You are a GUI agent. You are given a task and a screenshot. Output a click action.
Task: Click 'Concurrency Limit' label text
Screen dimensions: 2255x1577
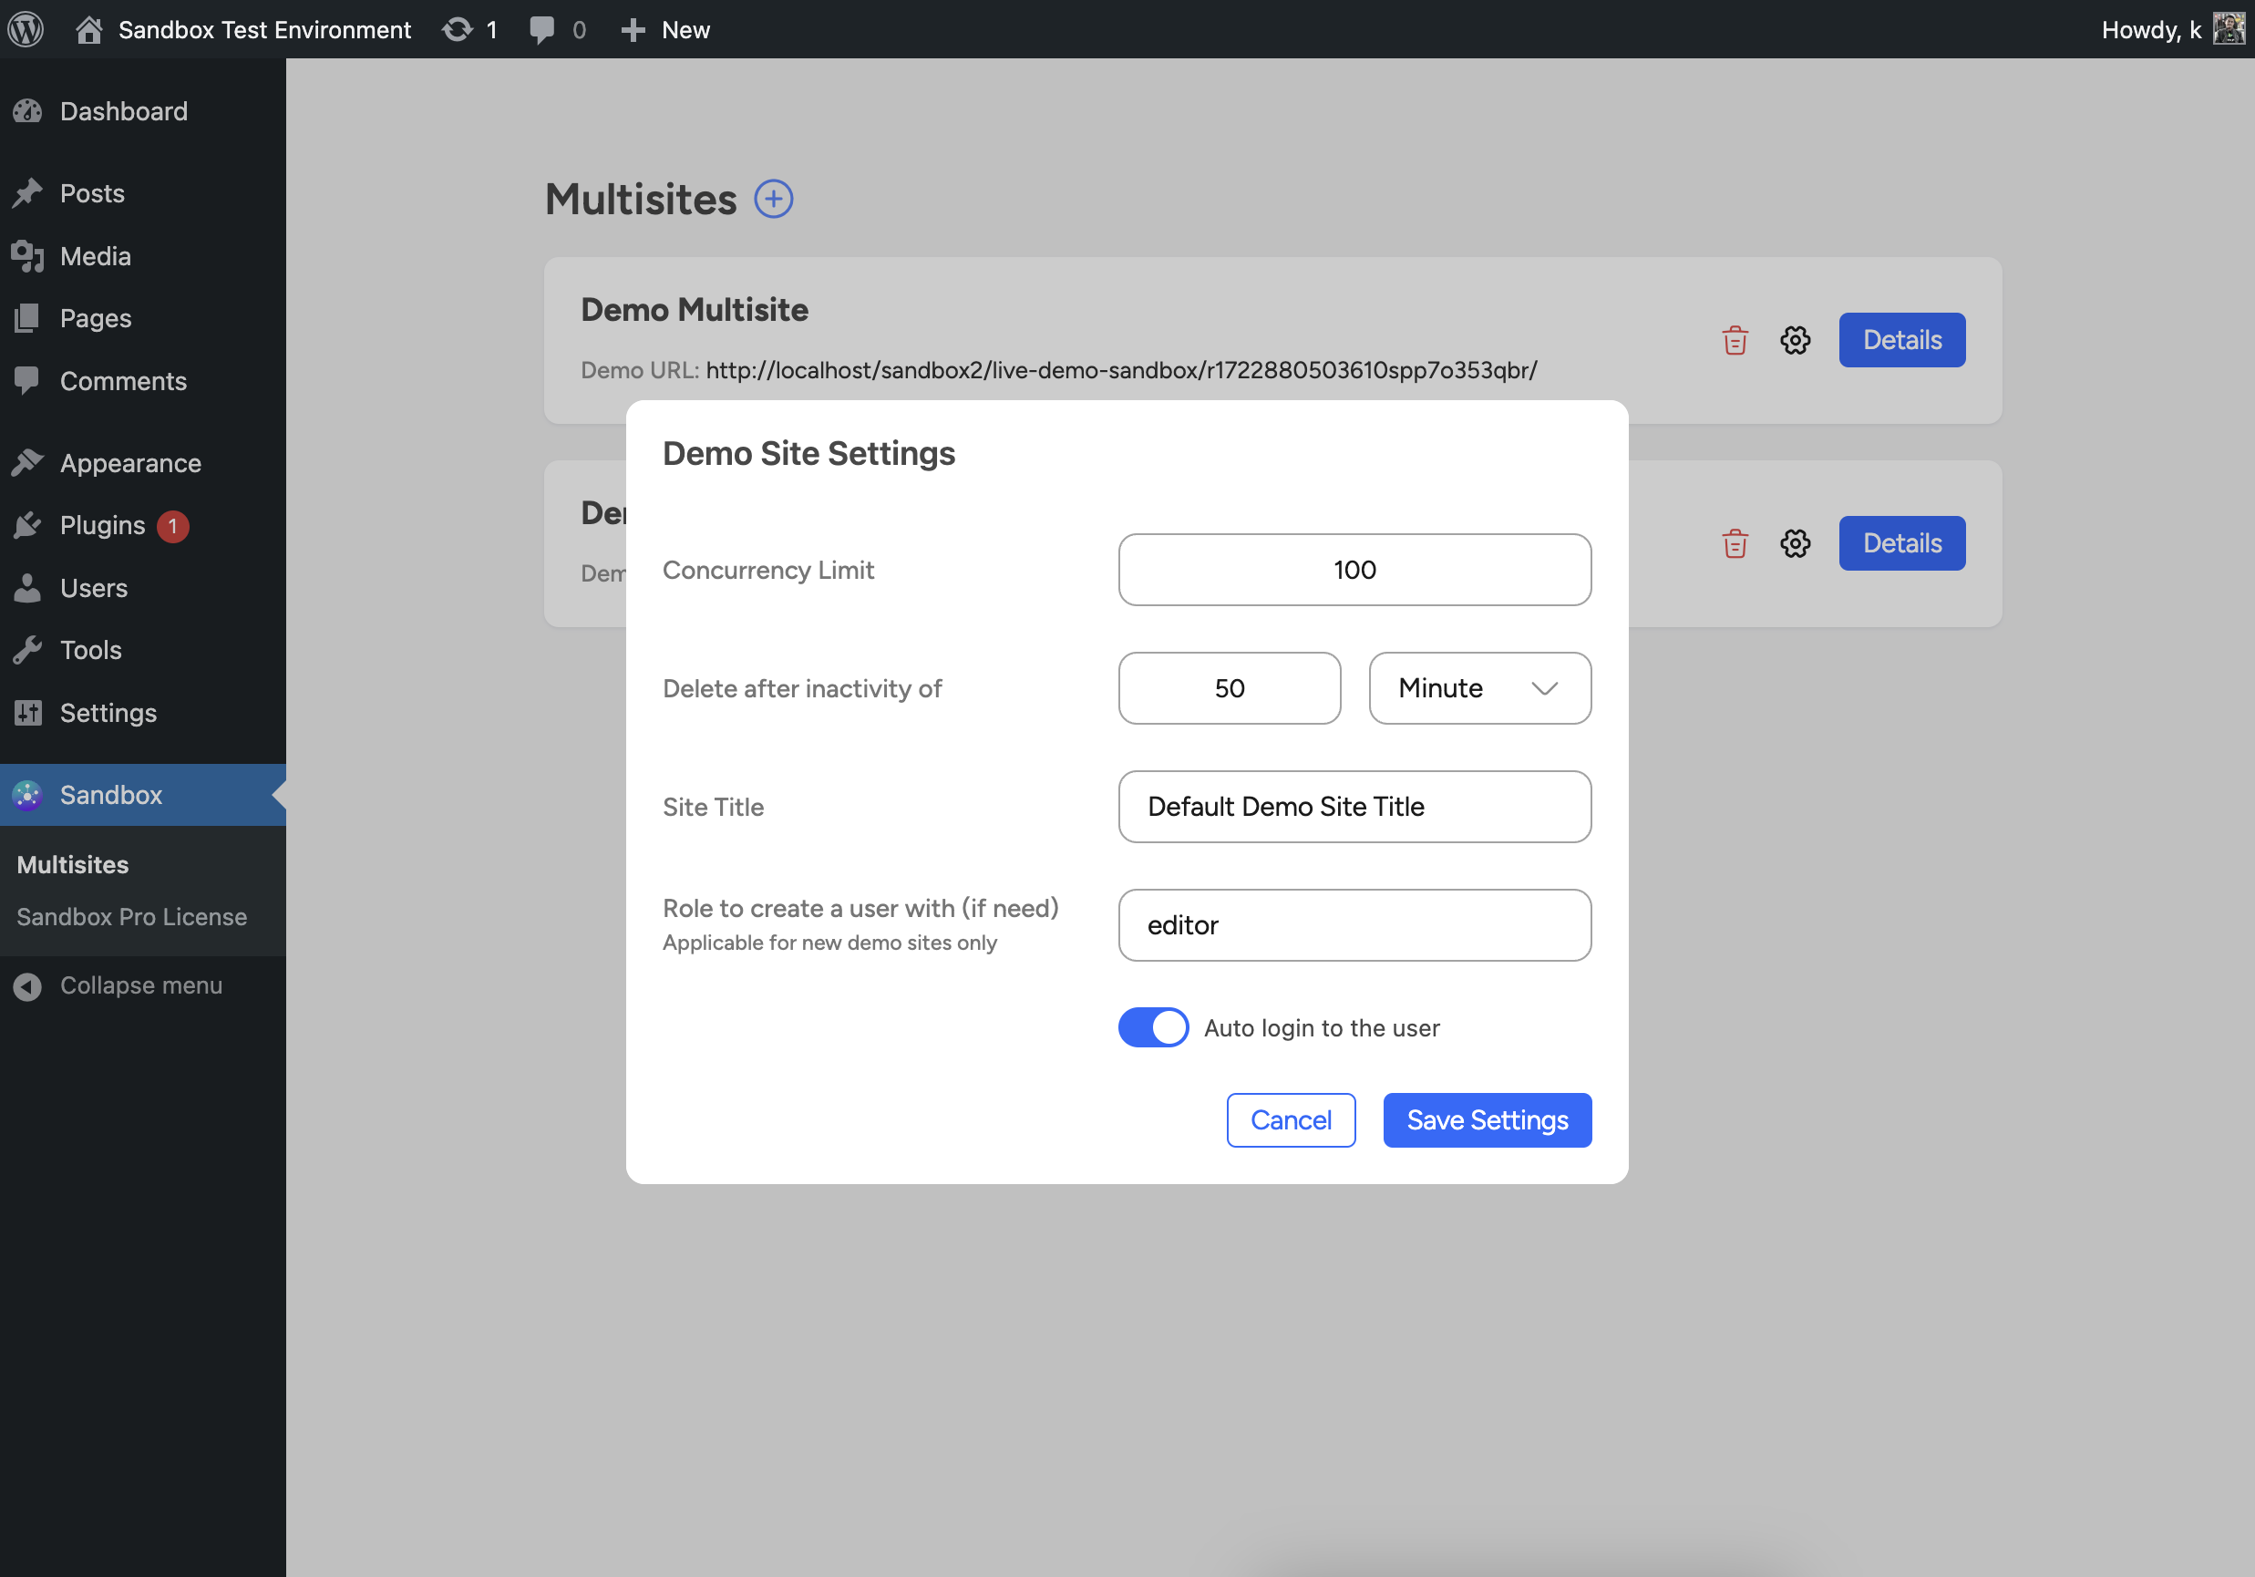[768, 571]
